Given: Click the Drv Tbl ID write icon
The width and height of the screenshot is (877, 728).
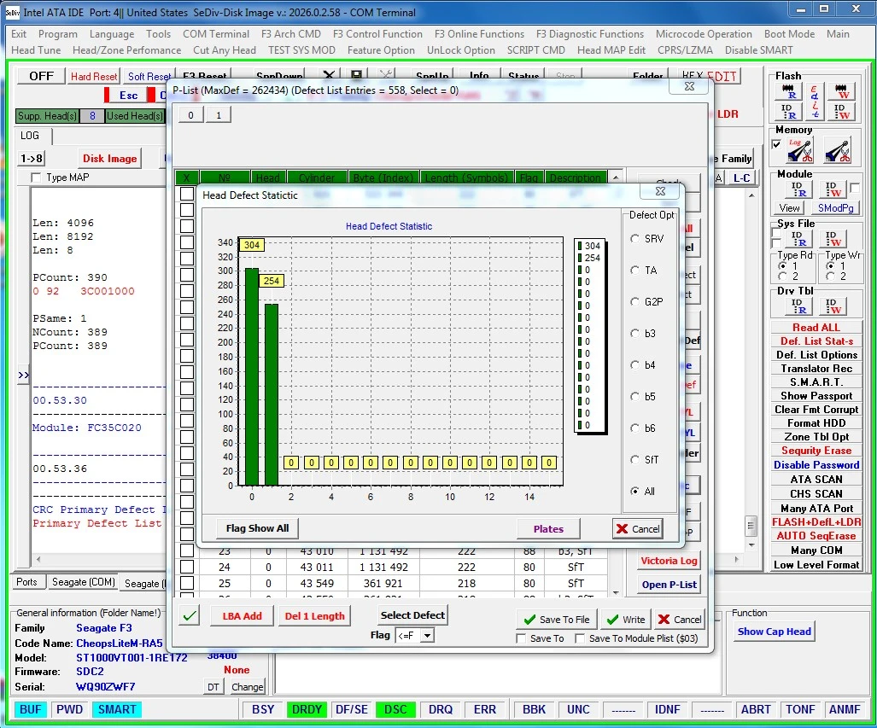Looking at the screenshot, I should [833, 306].
